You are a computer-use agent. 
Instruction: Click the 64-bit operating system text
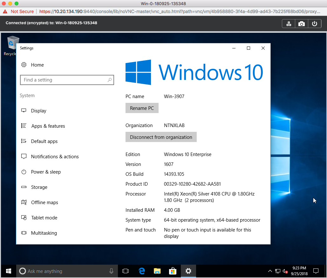212,220
